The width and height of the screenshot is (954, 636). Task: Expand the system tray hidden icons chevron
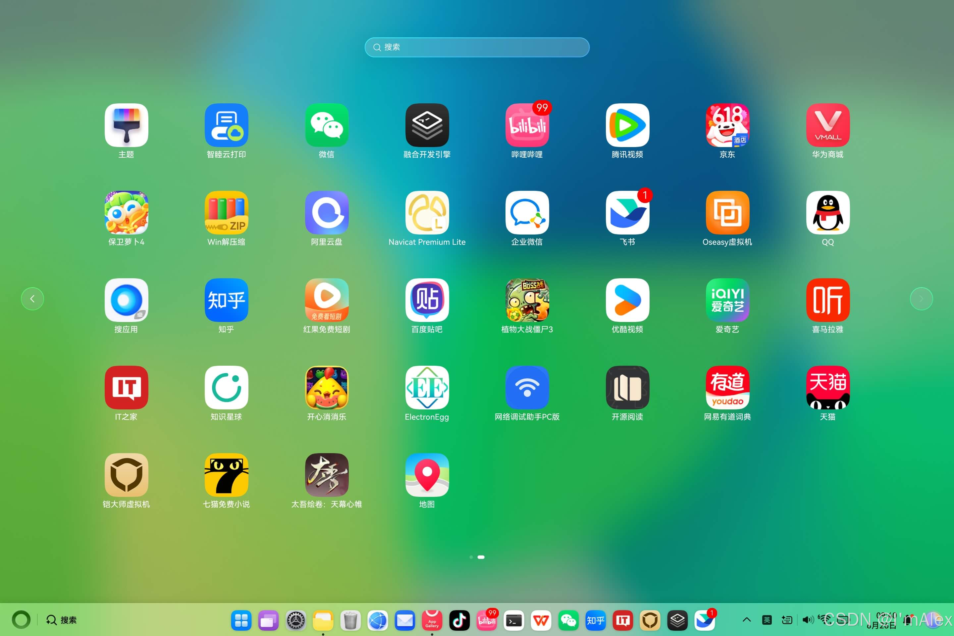click(x=747, y=620)
